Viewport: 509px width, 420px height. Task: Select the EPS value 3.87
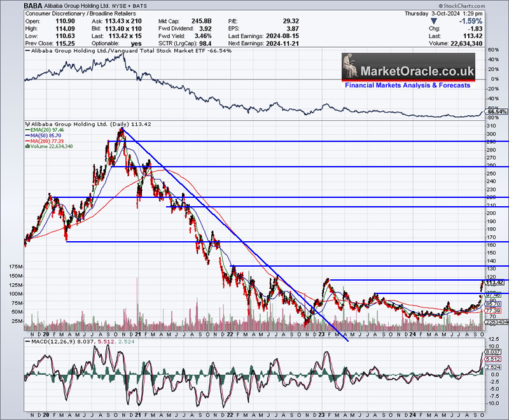coord(293,29)
